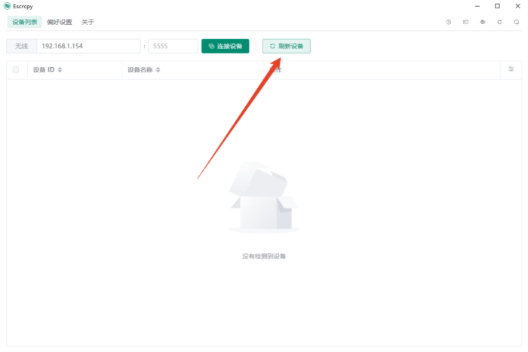
Task: Click the search magnifier icon
Action: (516, 22)
